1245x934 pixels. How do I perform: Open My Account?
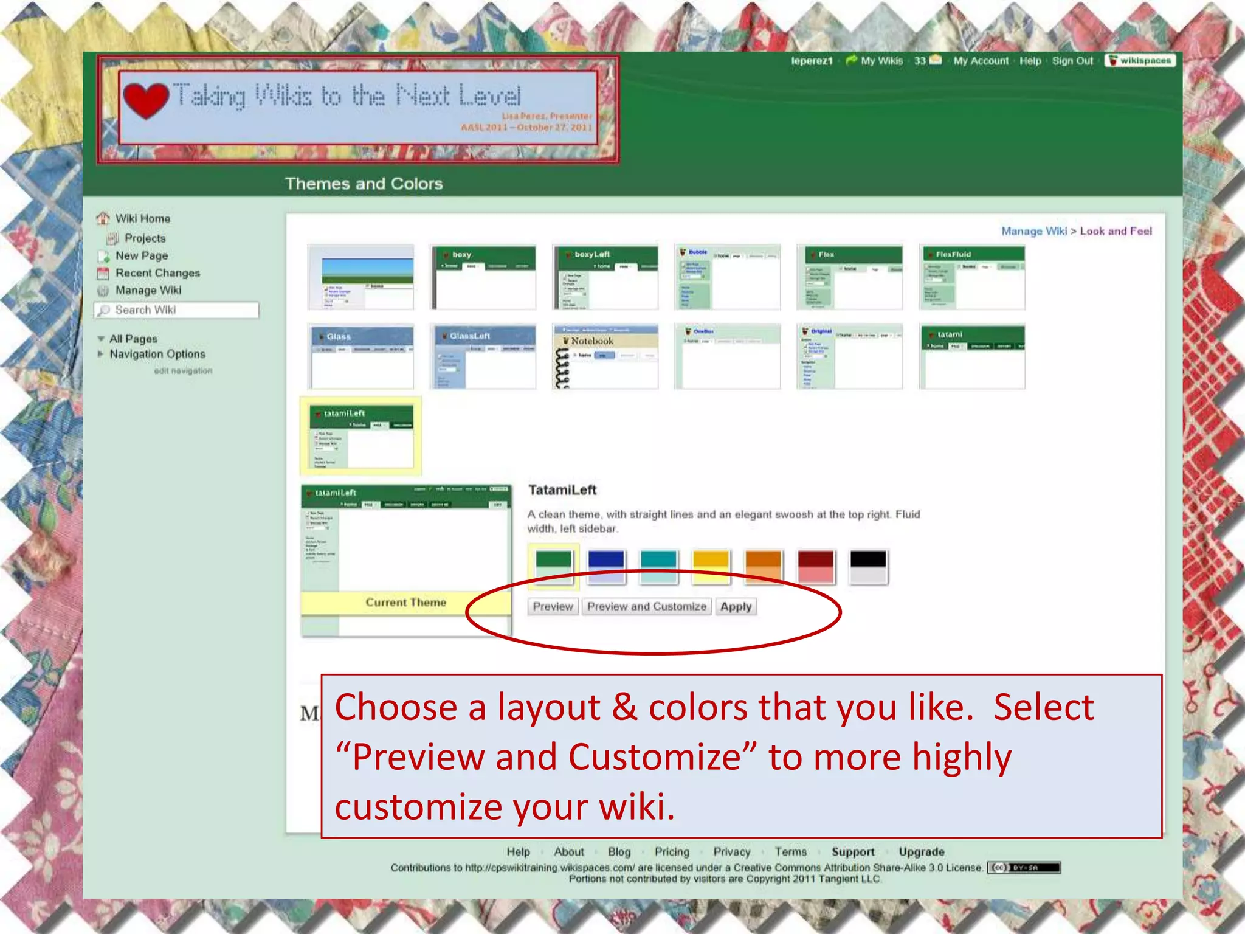[x=981, y=61]
